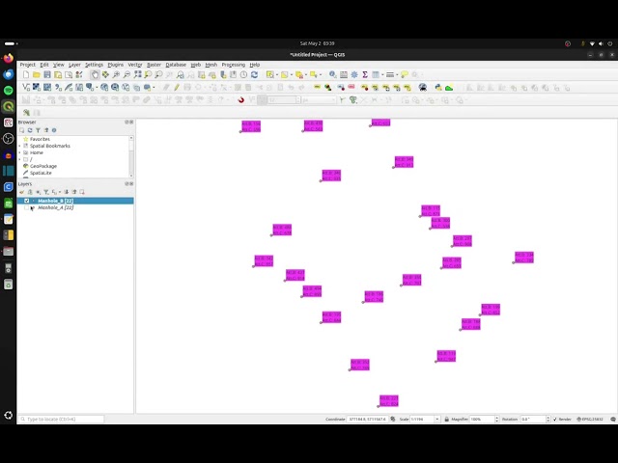Click the Zoom Full extent icon
This screenshot has width=618, height=463.
[x=137, y=74]
